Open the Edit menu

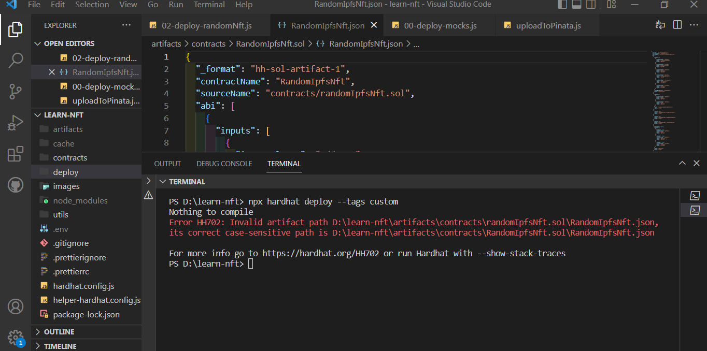pyautogui.click(x=58, y=5)
